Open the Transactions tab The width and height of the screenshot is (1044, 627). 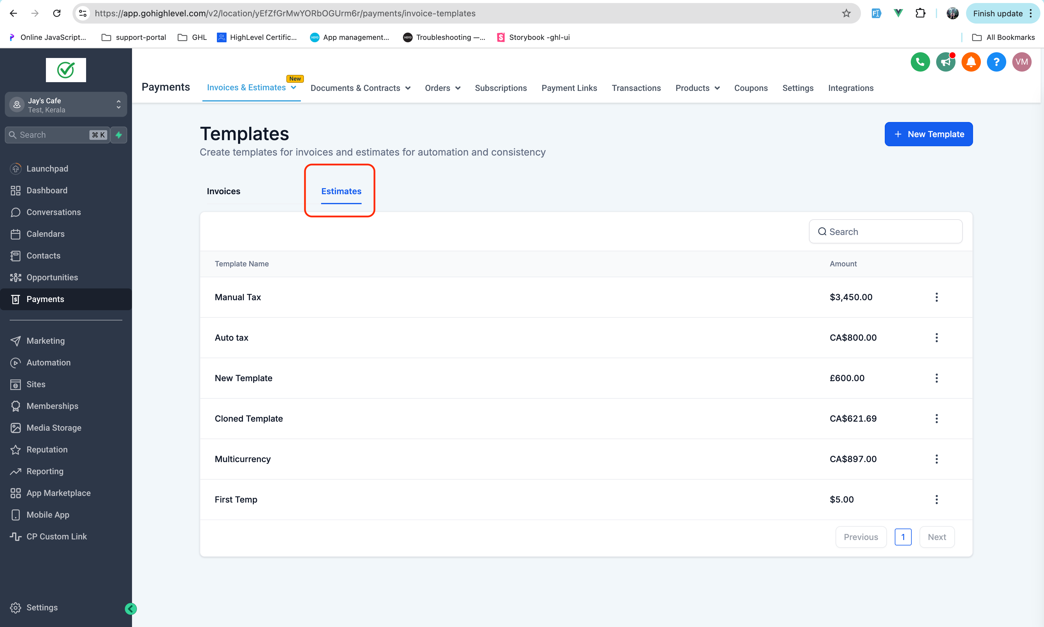tap(636, 88)
